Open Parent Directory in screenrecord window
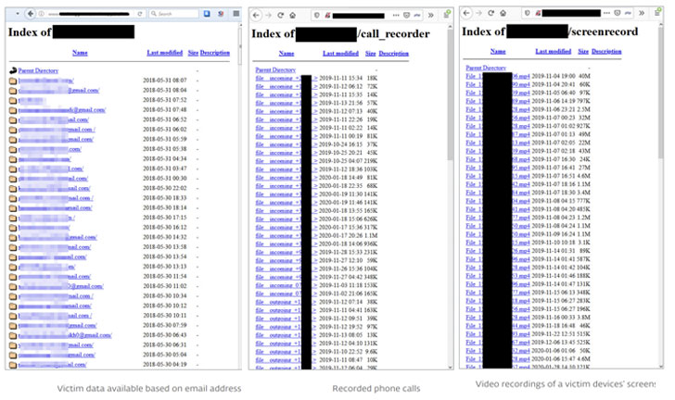 486,68
